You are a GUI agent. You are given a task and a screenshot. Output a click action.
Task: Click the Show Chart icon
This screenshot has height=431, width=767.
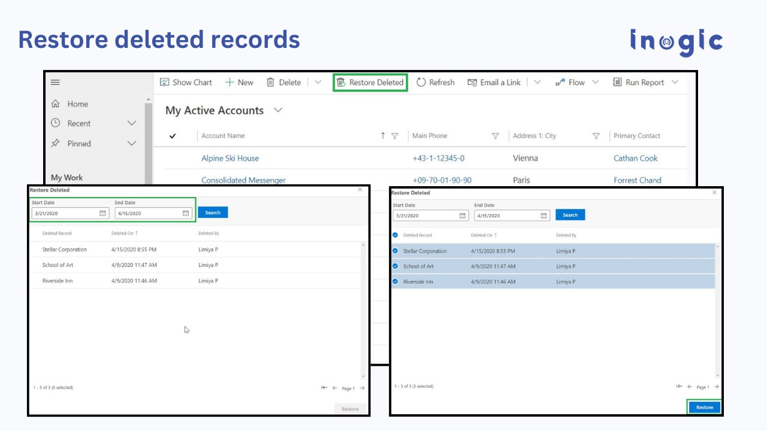[x=165, y=82]
